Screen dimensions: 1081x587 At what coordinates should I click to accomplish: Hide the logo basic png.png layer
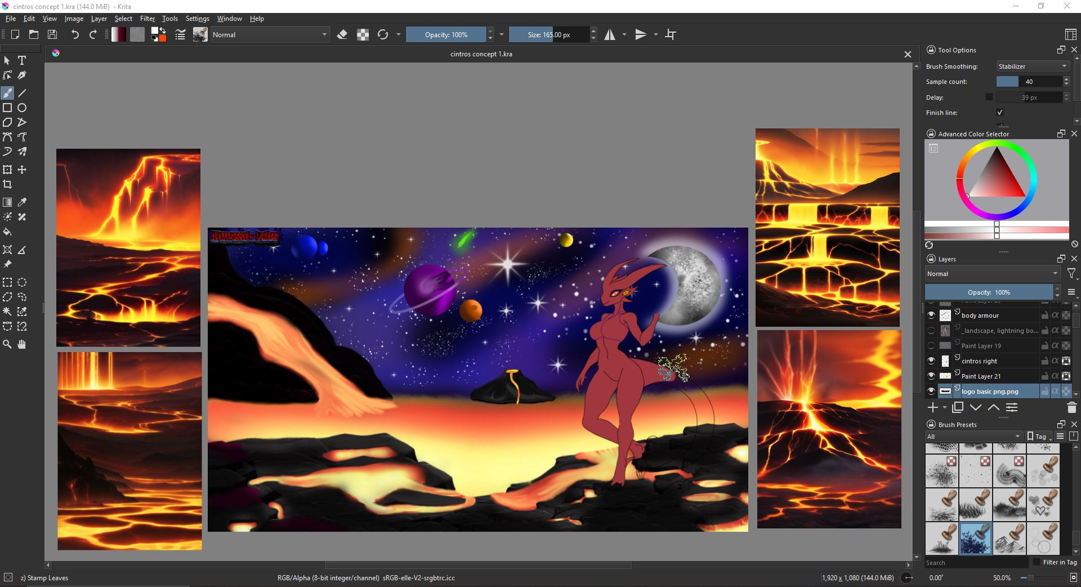pos(931,392)
